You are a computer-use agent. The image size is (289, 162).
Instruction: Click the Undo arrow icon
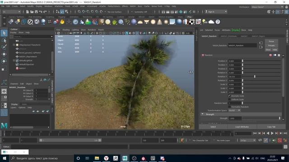point(41,12)
